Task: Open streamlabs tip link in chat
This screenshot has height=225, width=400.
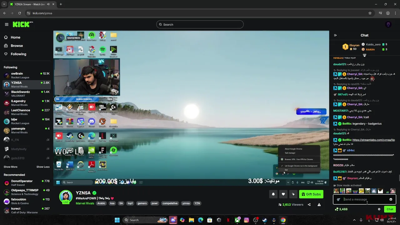Action: [373, 140]
